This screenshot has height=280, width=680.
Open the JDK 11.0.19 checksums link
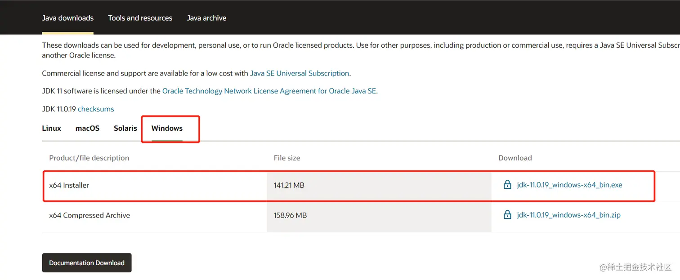point(96,109)
